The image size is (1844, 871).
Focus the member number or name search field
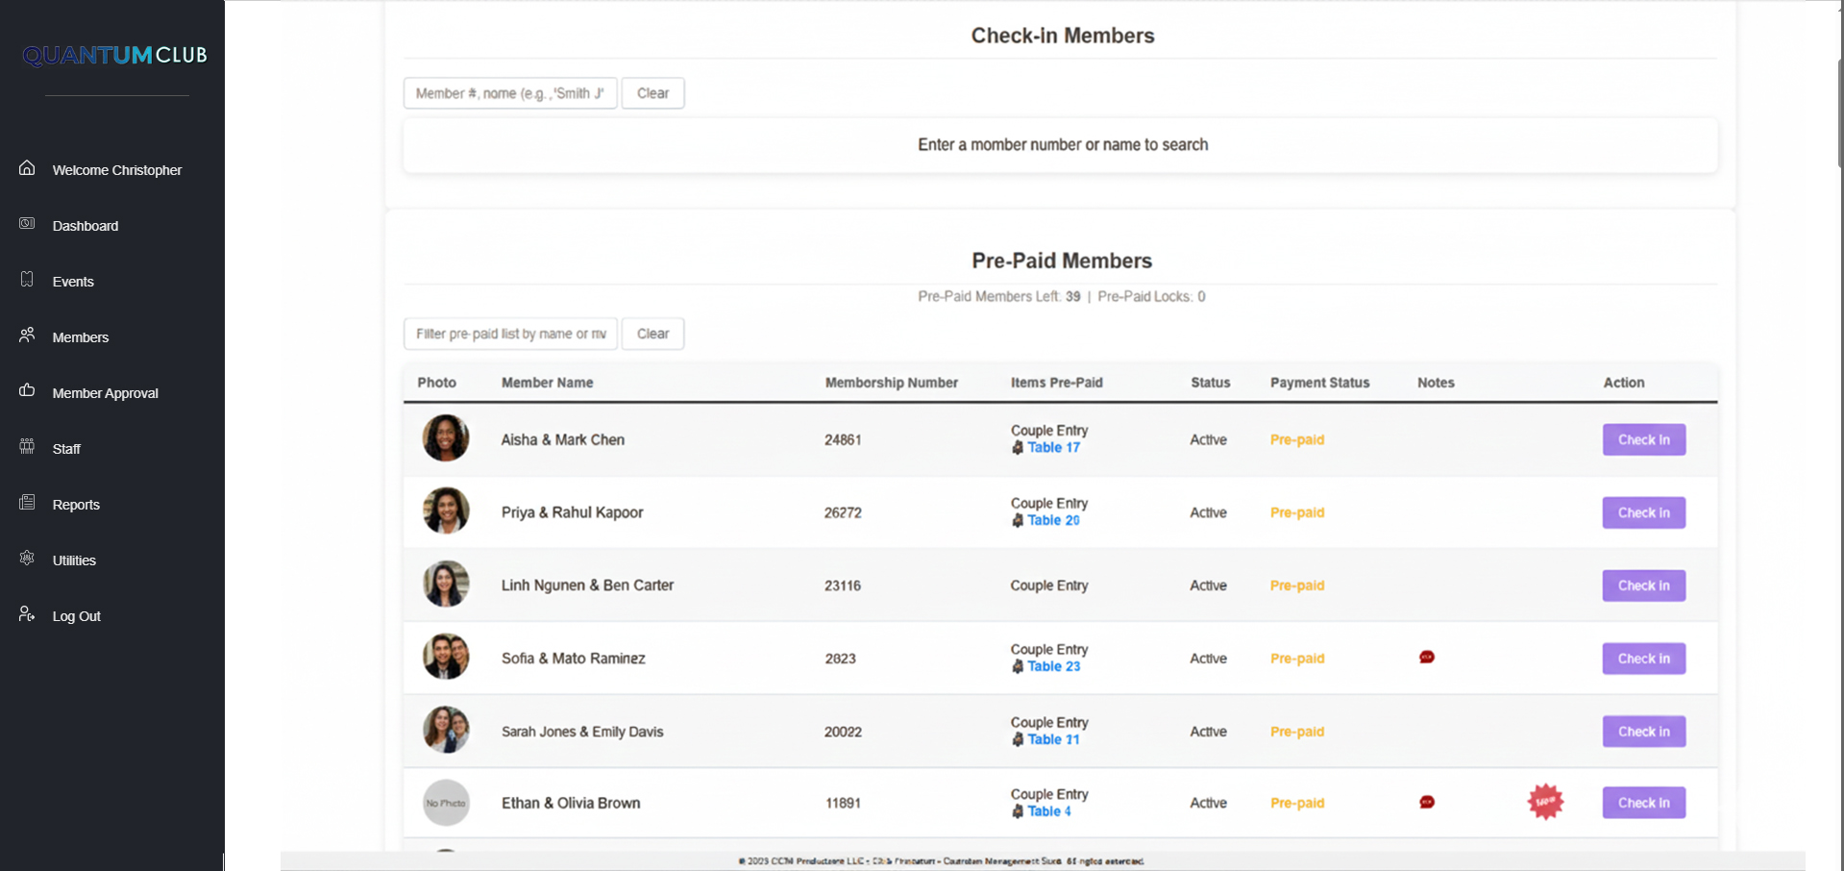pyautogui.click(x=510, y=93)
